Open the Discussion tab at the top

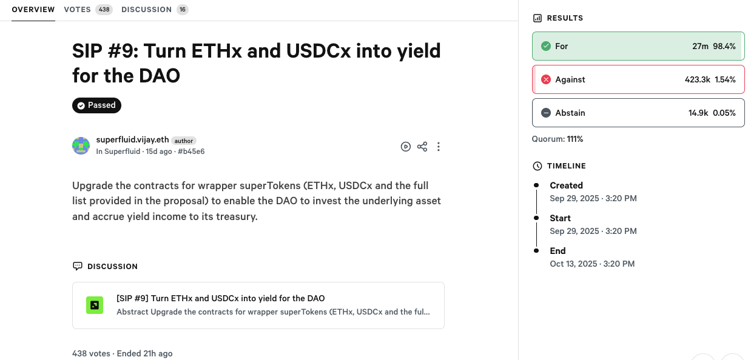(146, 10)
